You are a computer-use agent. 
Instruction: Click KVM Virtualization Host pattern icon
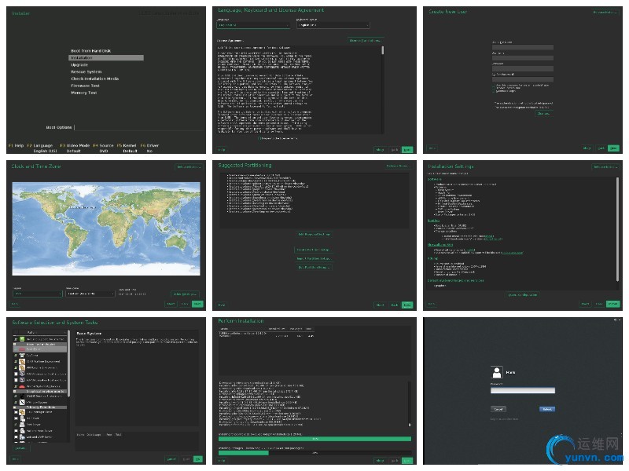pyautogui.click(x=22, y=374)
